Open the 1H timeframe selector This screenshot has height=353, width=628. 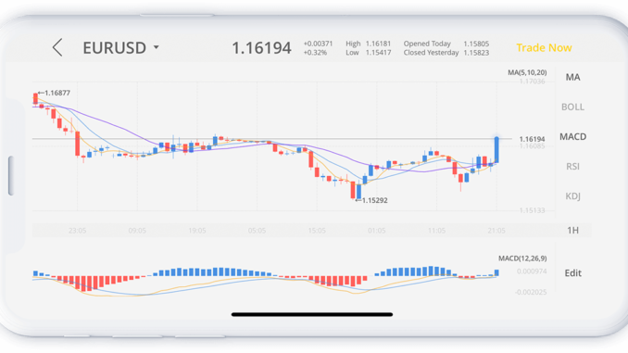pyautogui.click(x=572, y=231)
